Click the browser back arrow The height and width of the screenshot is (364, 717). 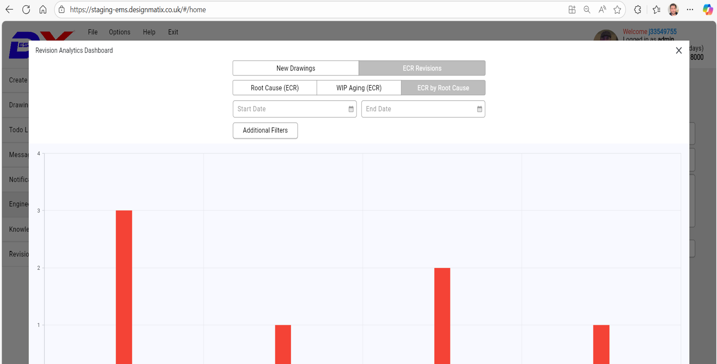(x=9, y=10)
